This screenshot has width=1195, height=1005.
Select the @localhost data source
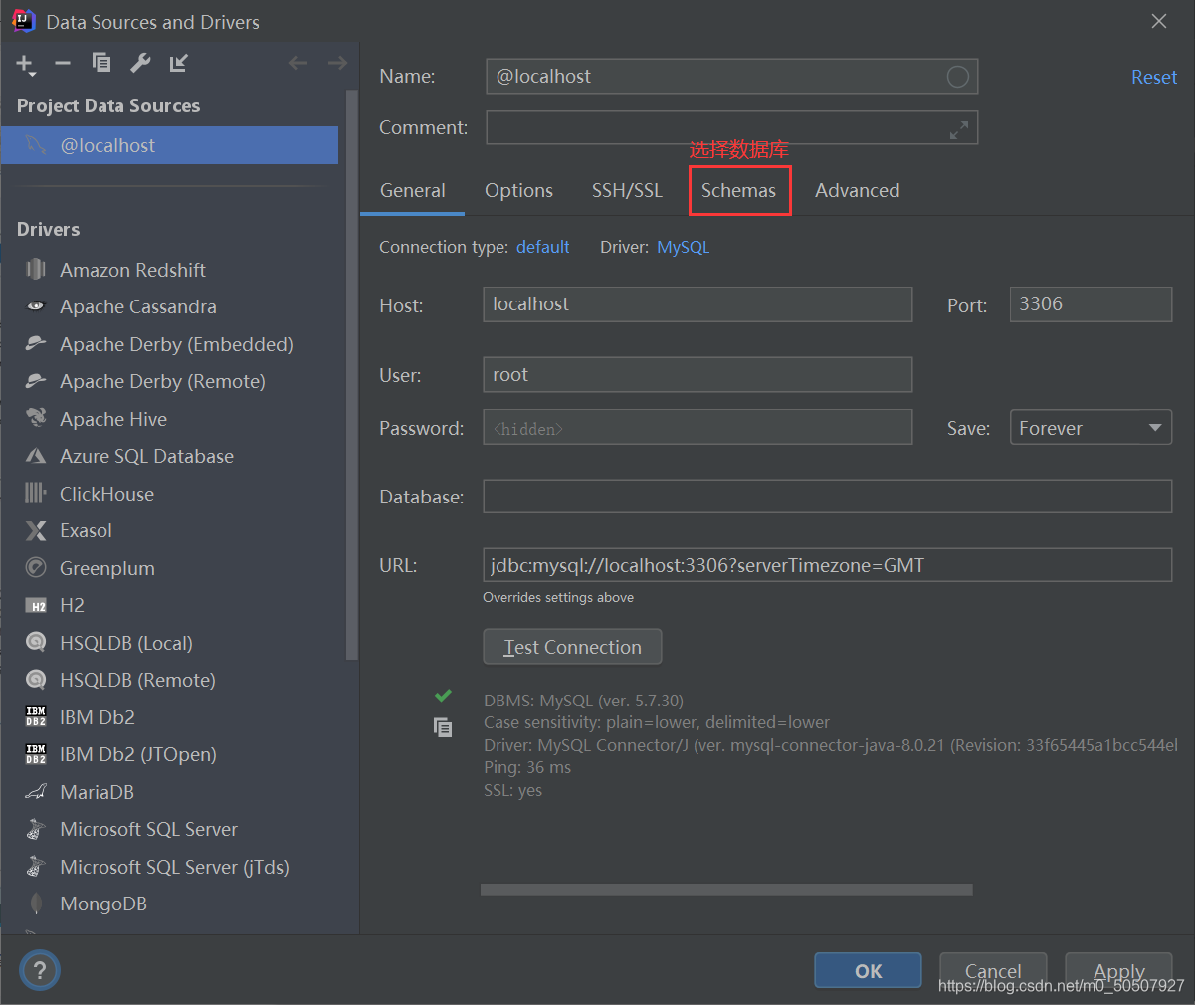point(169,145)
